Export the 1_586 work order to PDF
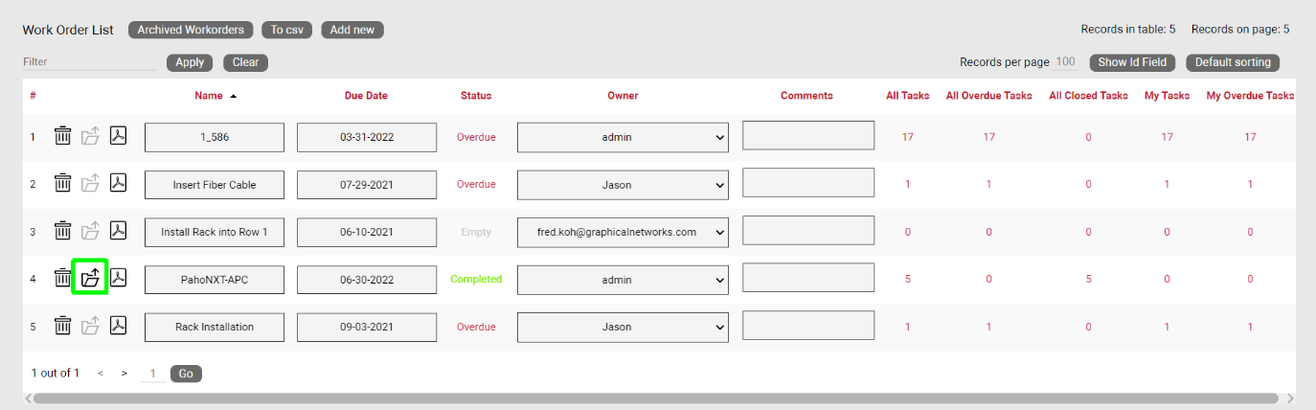The image size is (1316, 410). [x=118, y=136]
